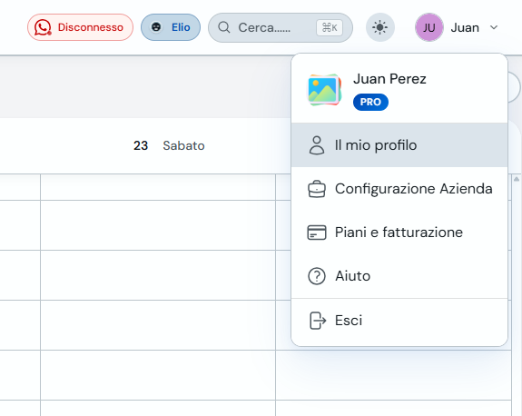Image resolution: width=522 pixels, height=416 pixels.
Task: Click the Juan Perez profile picture
Action: coord(324,90)
